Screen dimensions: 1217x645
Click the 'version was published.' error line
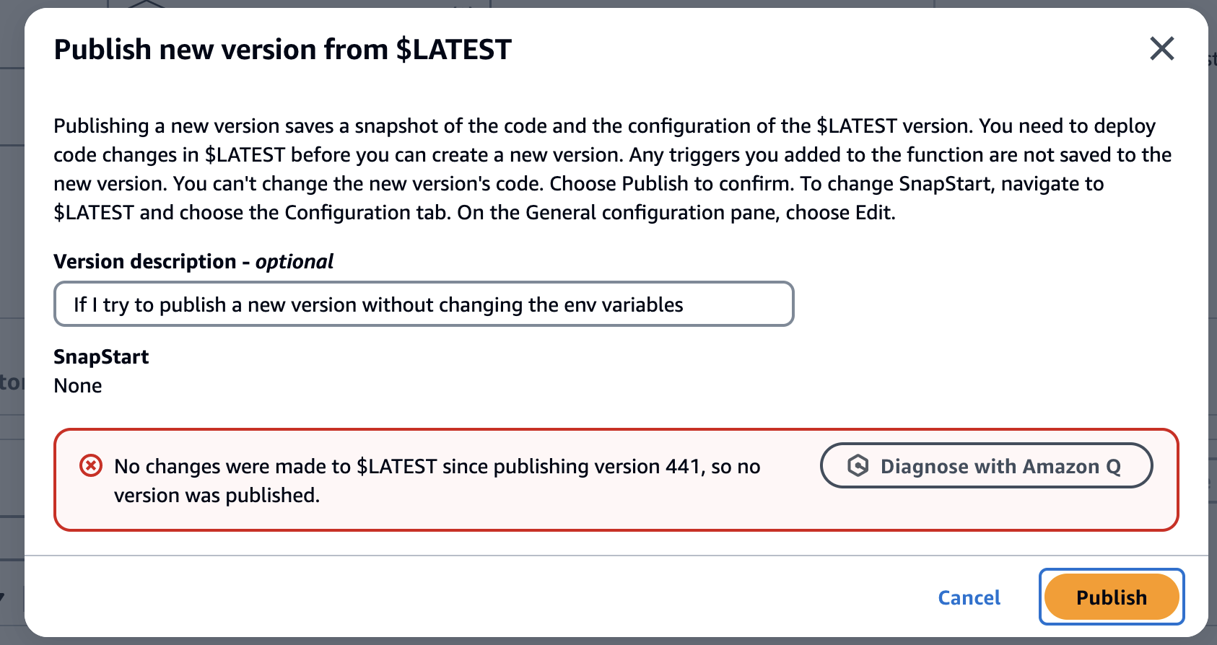pyautogui.click(x=217, y=495)
